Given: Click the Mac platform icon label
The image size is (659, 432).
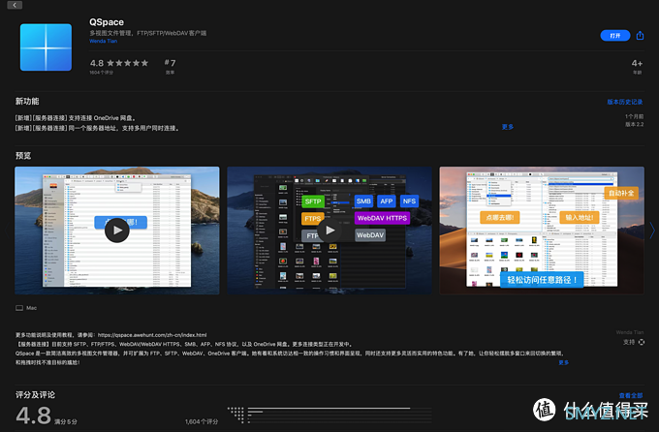Looking at the screenshot, I should click(26, 308).
